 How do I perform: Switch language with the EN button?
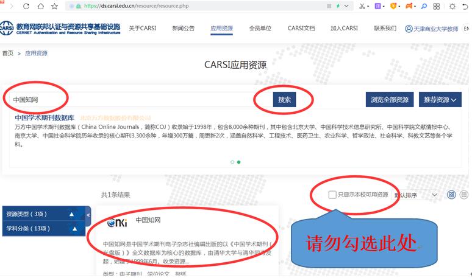point(466,29)
